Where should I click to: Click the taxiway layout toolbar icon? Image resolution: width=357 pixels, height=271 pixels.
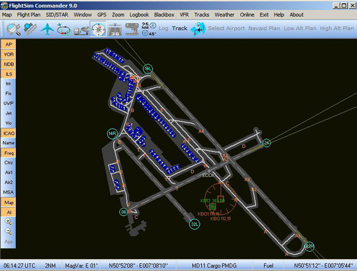point(132,29)
